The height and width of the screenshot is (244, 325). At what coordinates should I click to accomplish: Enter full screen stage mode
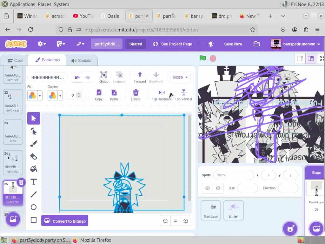pos(322,59)
